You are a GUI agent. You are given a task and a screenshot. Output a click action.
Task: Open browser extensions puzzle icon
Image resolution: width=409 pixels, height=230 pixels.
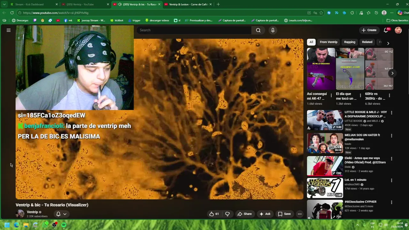352,13
